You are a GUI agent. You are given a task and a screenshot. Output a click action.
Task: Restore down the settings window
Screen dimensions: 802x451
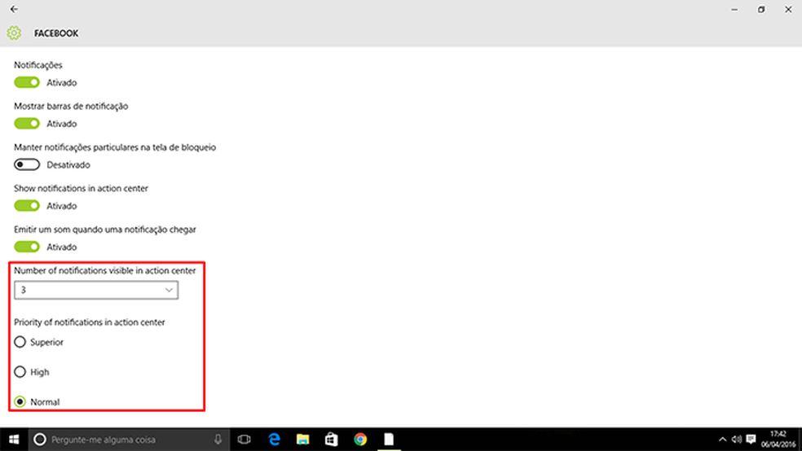pyautogui.click(x=761, y=9)
